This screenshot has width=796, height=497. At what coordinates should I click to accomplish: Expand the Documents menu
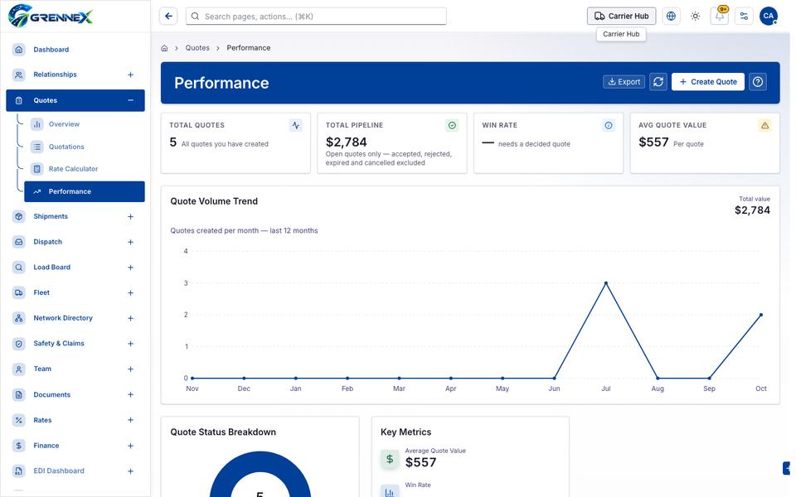[130, 394]
